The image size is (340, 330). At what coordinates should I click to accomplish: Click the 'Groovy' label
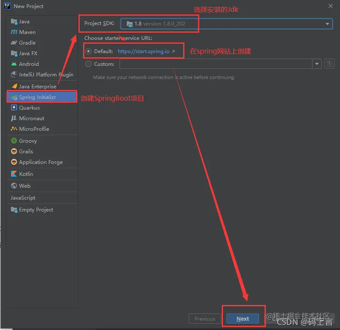click(x=28, y=141)
